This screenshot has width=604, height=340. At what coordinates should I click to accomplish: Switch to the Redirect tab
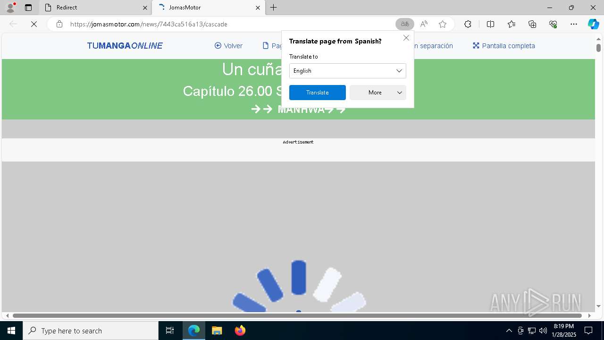click(x=95, y=8)
